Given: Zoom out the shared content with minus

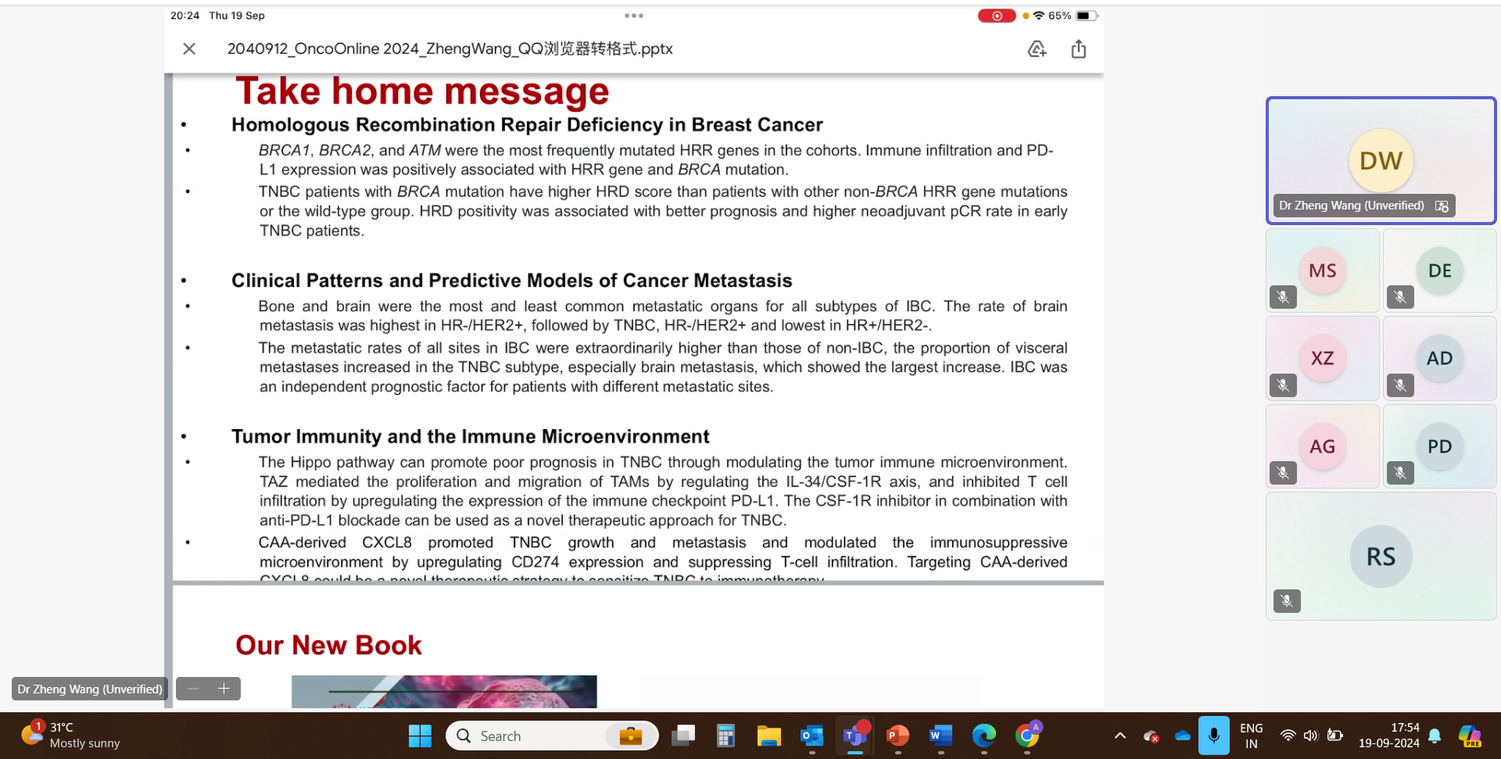Looking at the screenshot, I should tap(193, 689).
